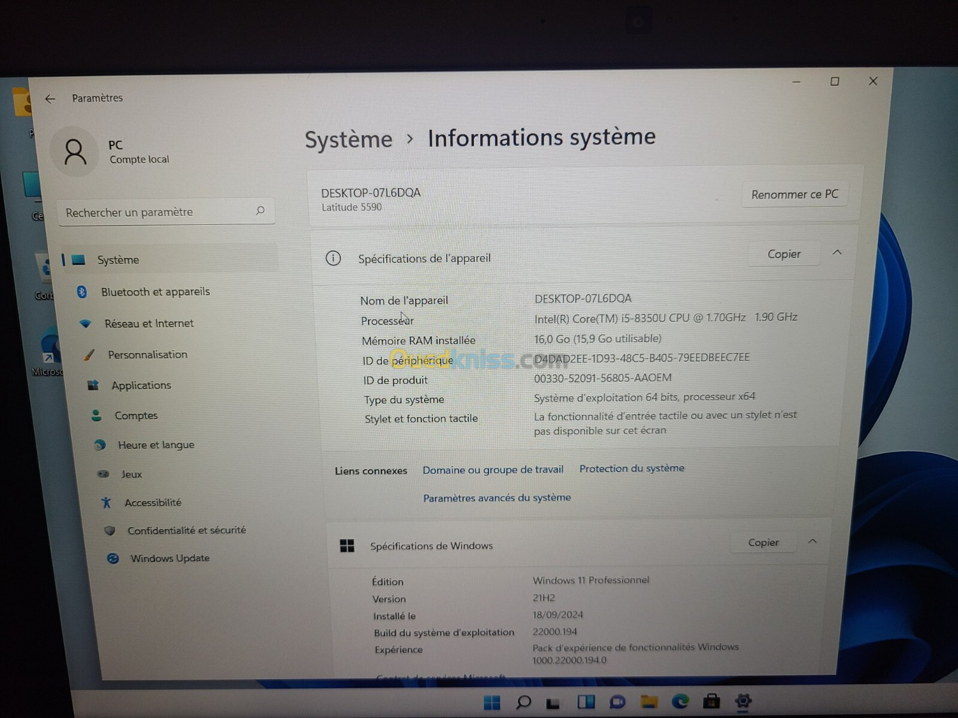Open Réseau et Internet settings
958x718 pixels.
point(149,324)
